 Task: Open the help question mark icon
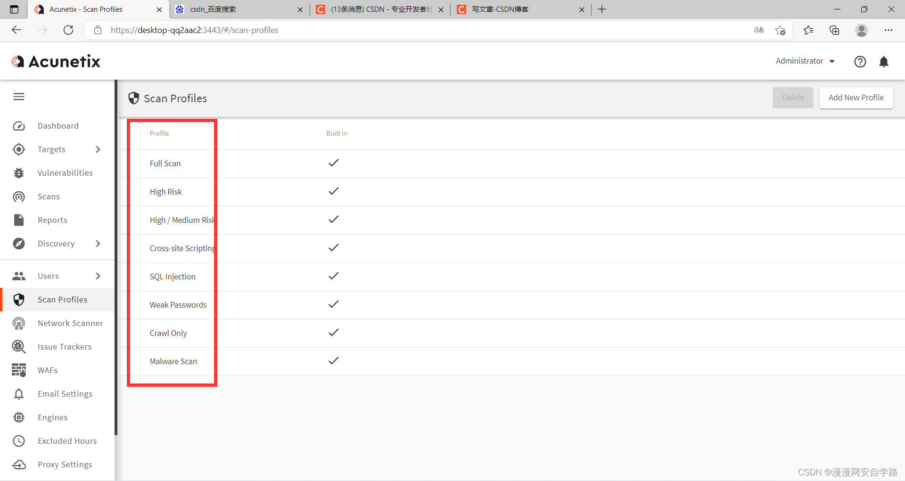tap(860, 62)
